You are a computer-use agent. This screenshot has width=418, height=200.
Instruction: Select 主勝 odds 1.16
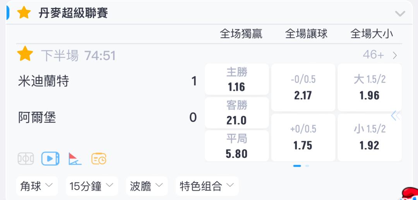237,79
